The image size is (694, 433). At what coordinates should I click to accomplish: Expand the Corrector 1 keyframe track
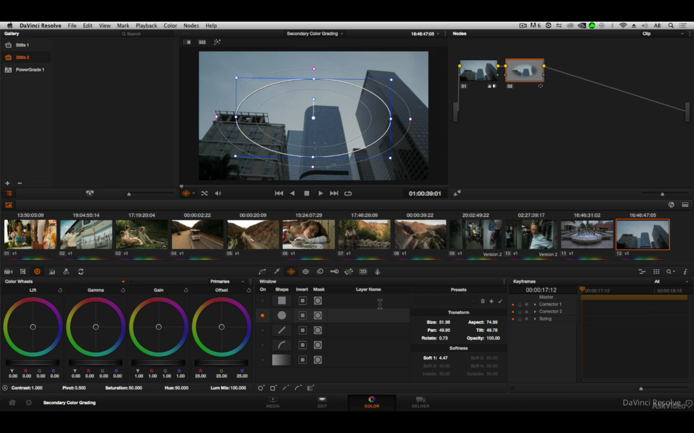535,304
